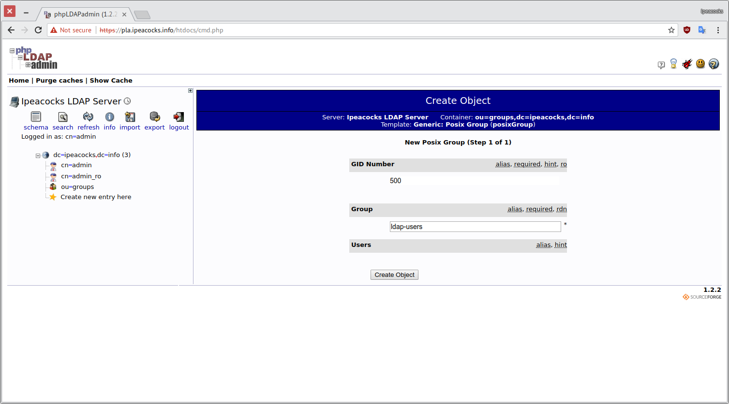Refresh the LDAP tree with the refresh icon
The height and width of the screenshot is (404, 729).
[88, 116]
